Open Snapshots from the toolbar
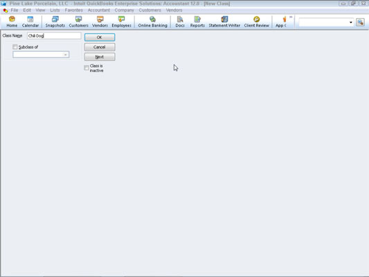Image resolution: width=369 pixels, height=277 pixels. click(x=55, y=22)
